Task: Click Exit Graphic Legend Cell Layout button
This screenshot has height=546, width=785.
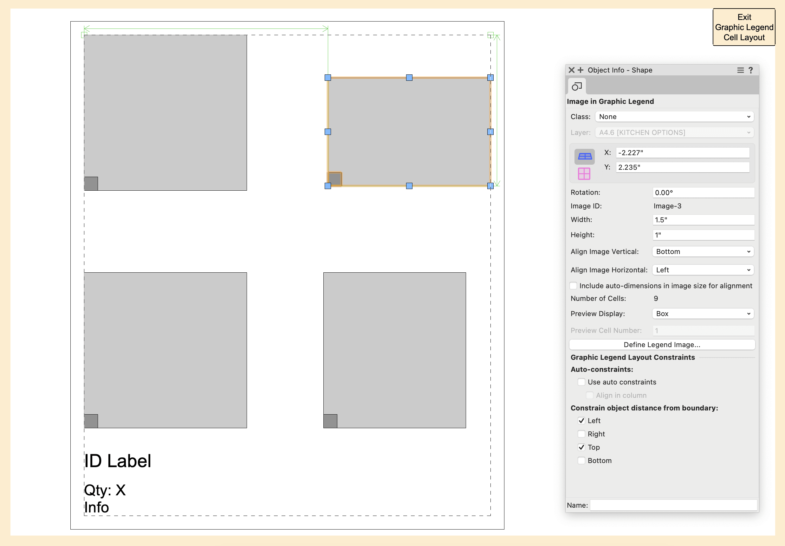Action: (x=744, y=27)
